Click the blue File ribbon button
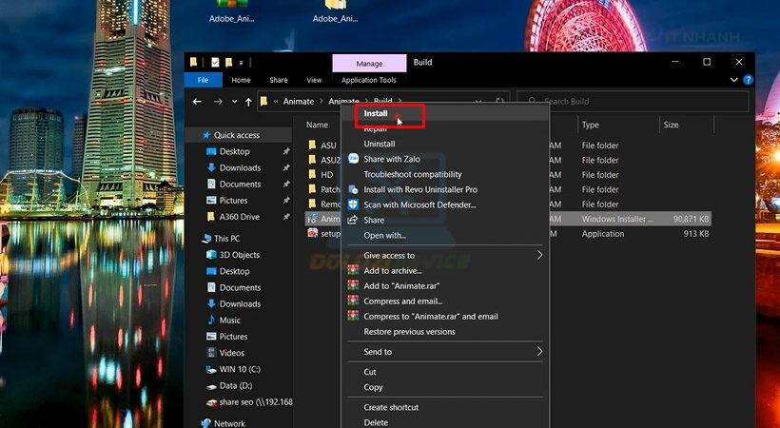Image resolution: width=780 pixels, height=428 pixels. coord(203,80)
